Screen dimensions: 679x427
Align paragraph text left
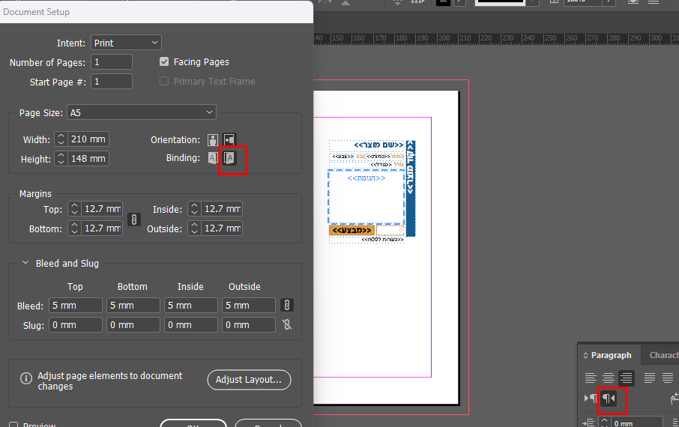pos(591,378)
